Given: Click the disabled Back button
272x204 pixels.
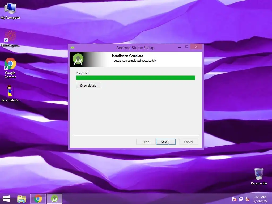Looking at the screenshot, I should (146, 142).
